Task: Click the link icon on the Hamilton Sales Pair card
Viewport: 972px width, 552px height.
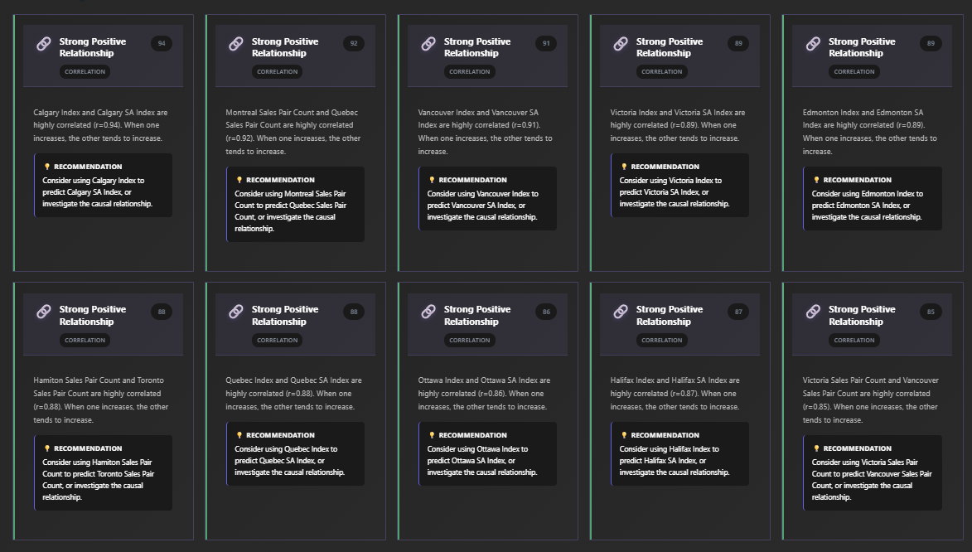Action: (x=44, y=312)
